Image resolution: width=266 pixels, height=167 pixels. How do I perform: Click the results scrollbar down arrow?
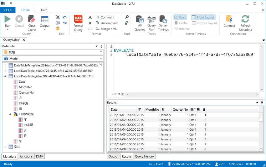(261, 149)
